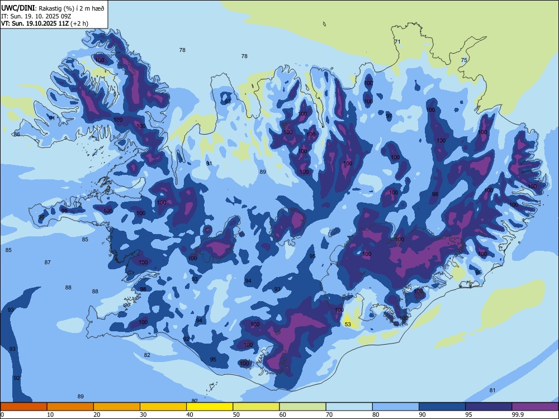
Task: Click the legend tick label "50"
Action: [236, 415]
